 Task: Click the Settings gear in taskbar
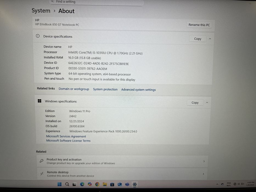[x=135, y=184]
